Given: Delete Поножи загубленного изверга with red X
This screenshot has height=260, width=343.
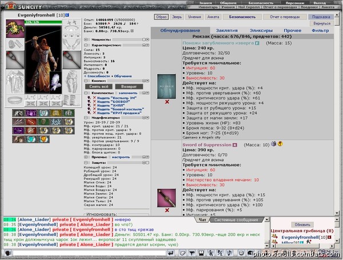Looking at the screenshot, I should click(167, 102).
